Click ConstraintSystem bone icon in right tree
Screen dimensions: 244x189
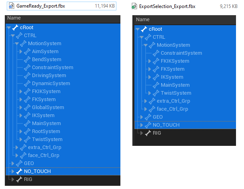point(156,53)
